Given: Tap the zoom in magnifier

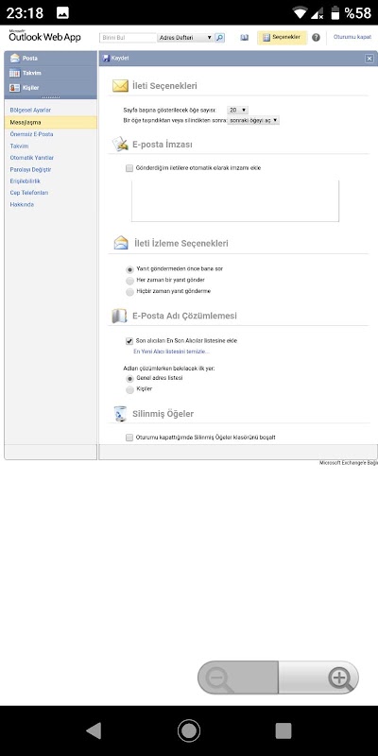Looking at the screenshot, I should (x=340, y=679).
